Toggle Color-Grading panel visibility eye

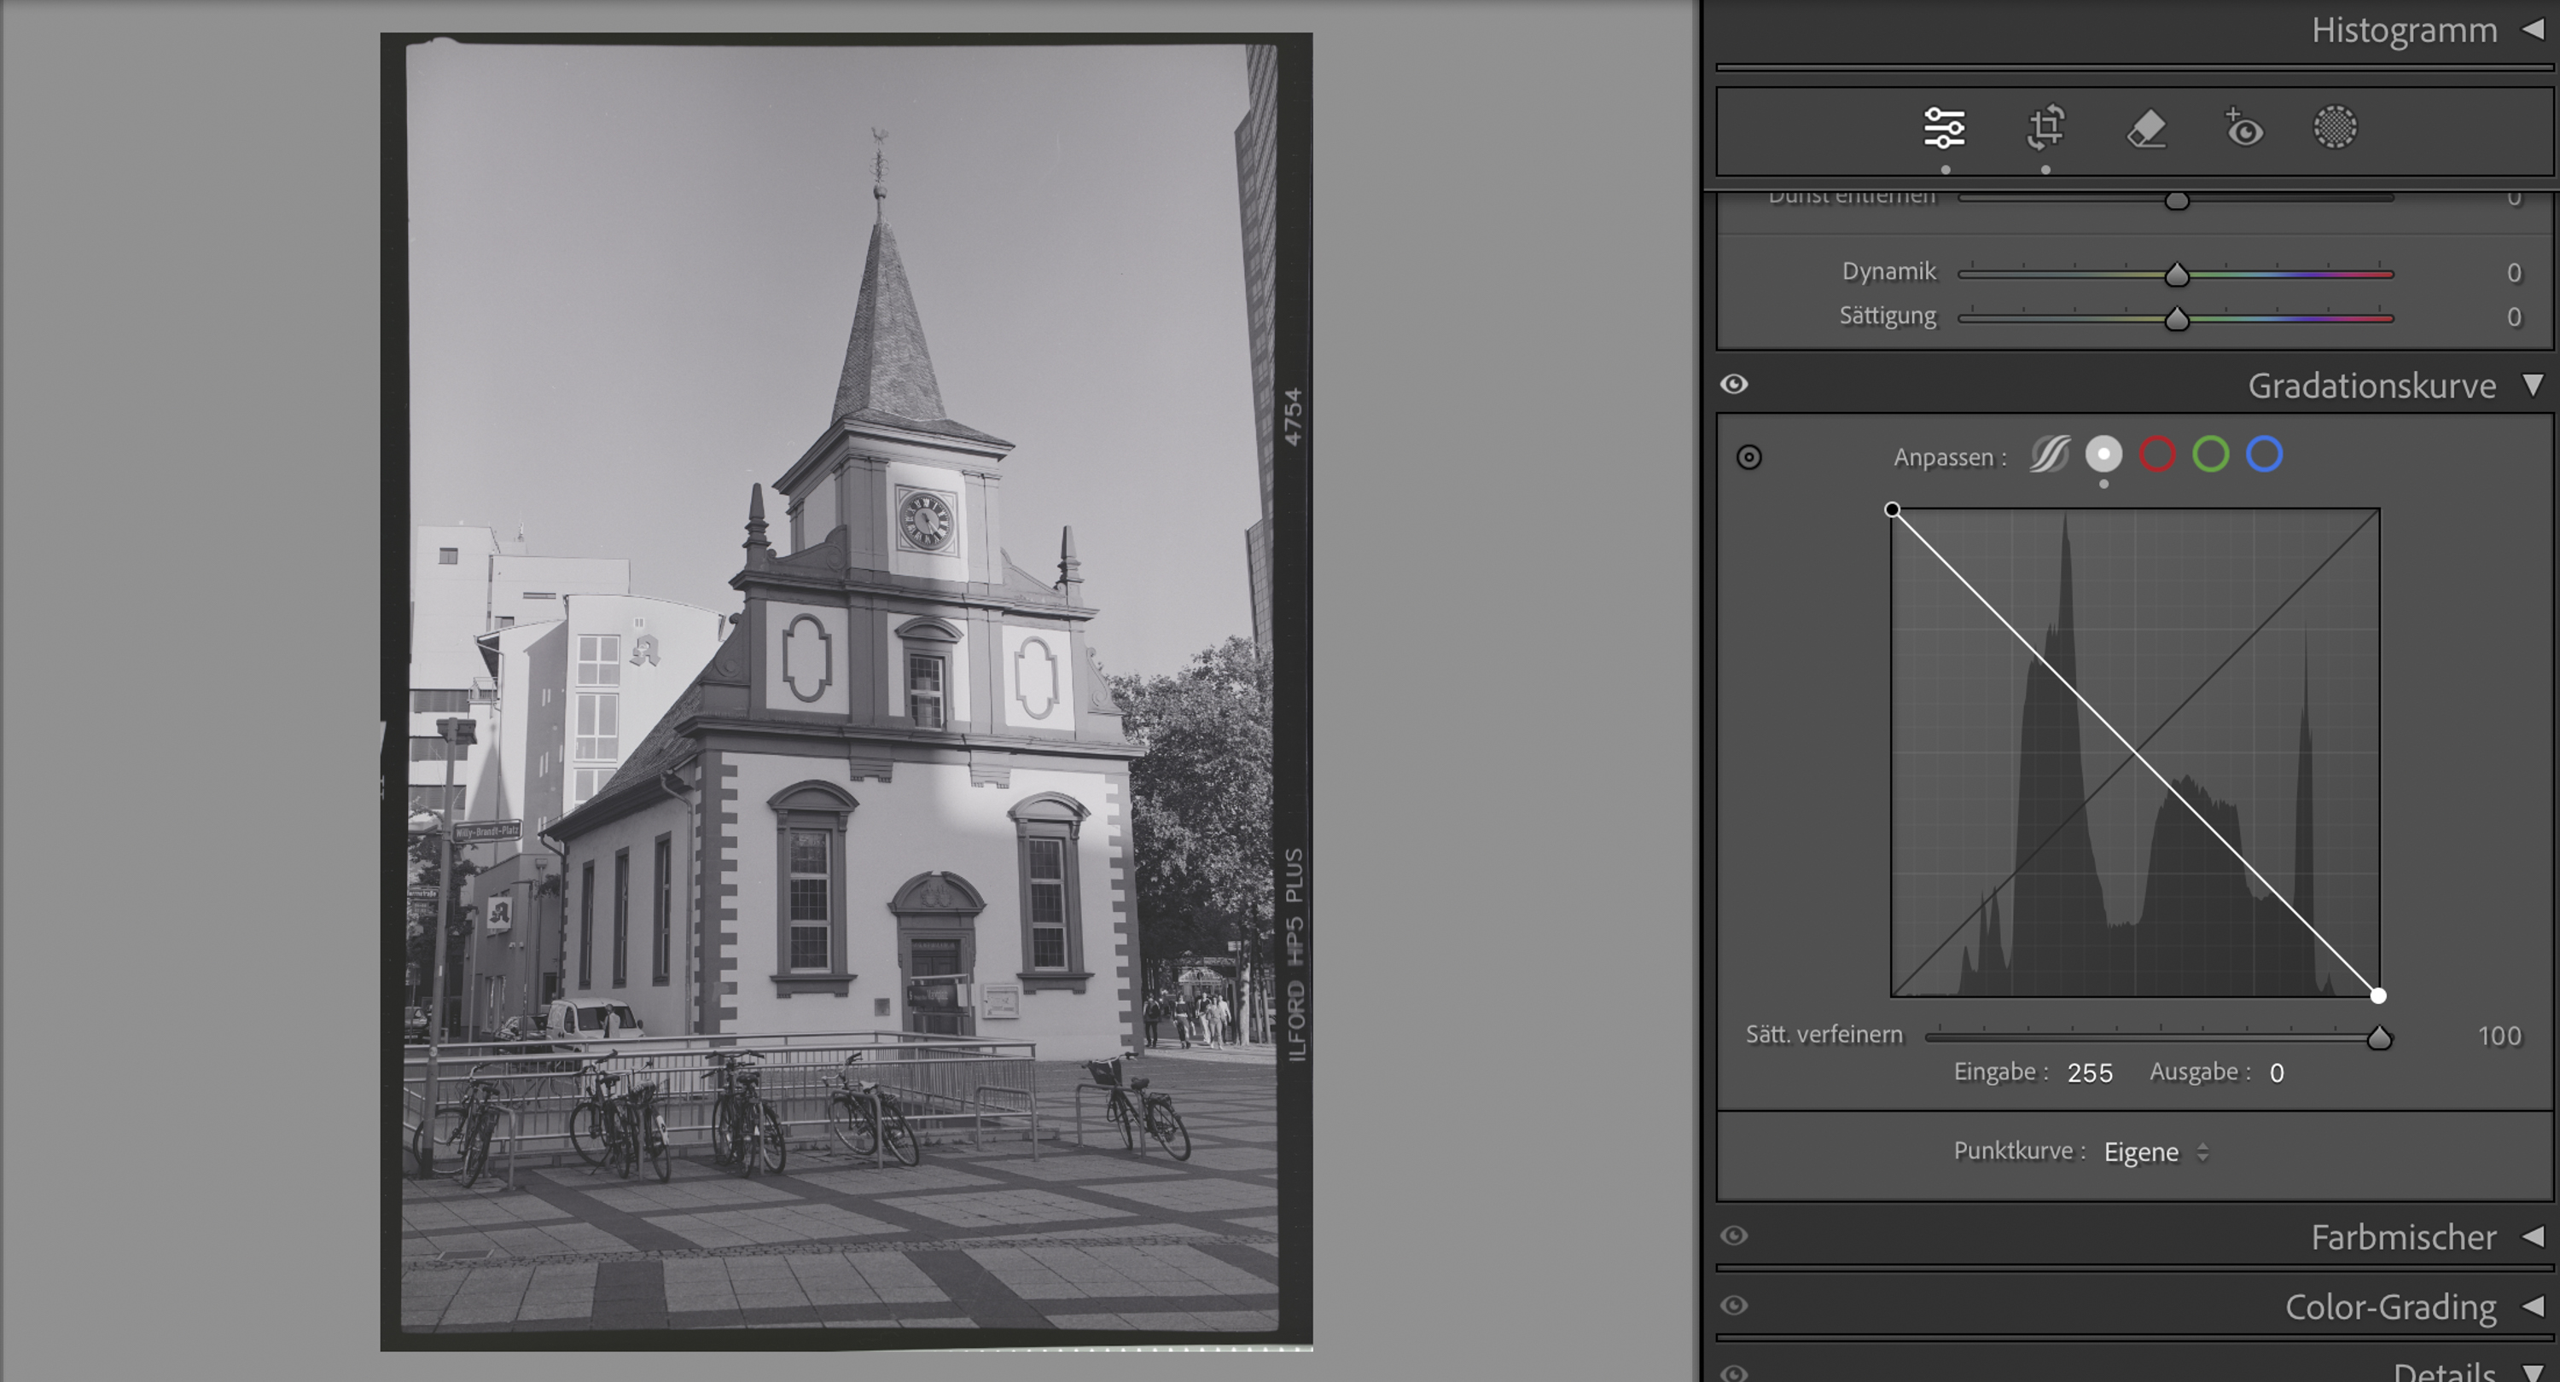[1734, 1304]
